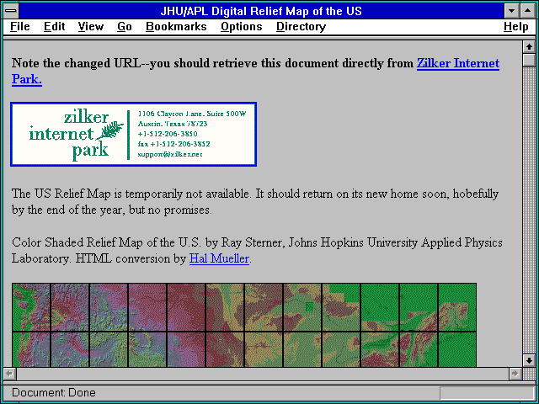This screenshot has width=539, height=404.
Task: Minimize the window with the down arrow
Action: click(x=512, y=11)
